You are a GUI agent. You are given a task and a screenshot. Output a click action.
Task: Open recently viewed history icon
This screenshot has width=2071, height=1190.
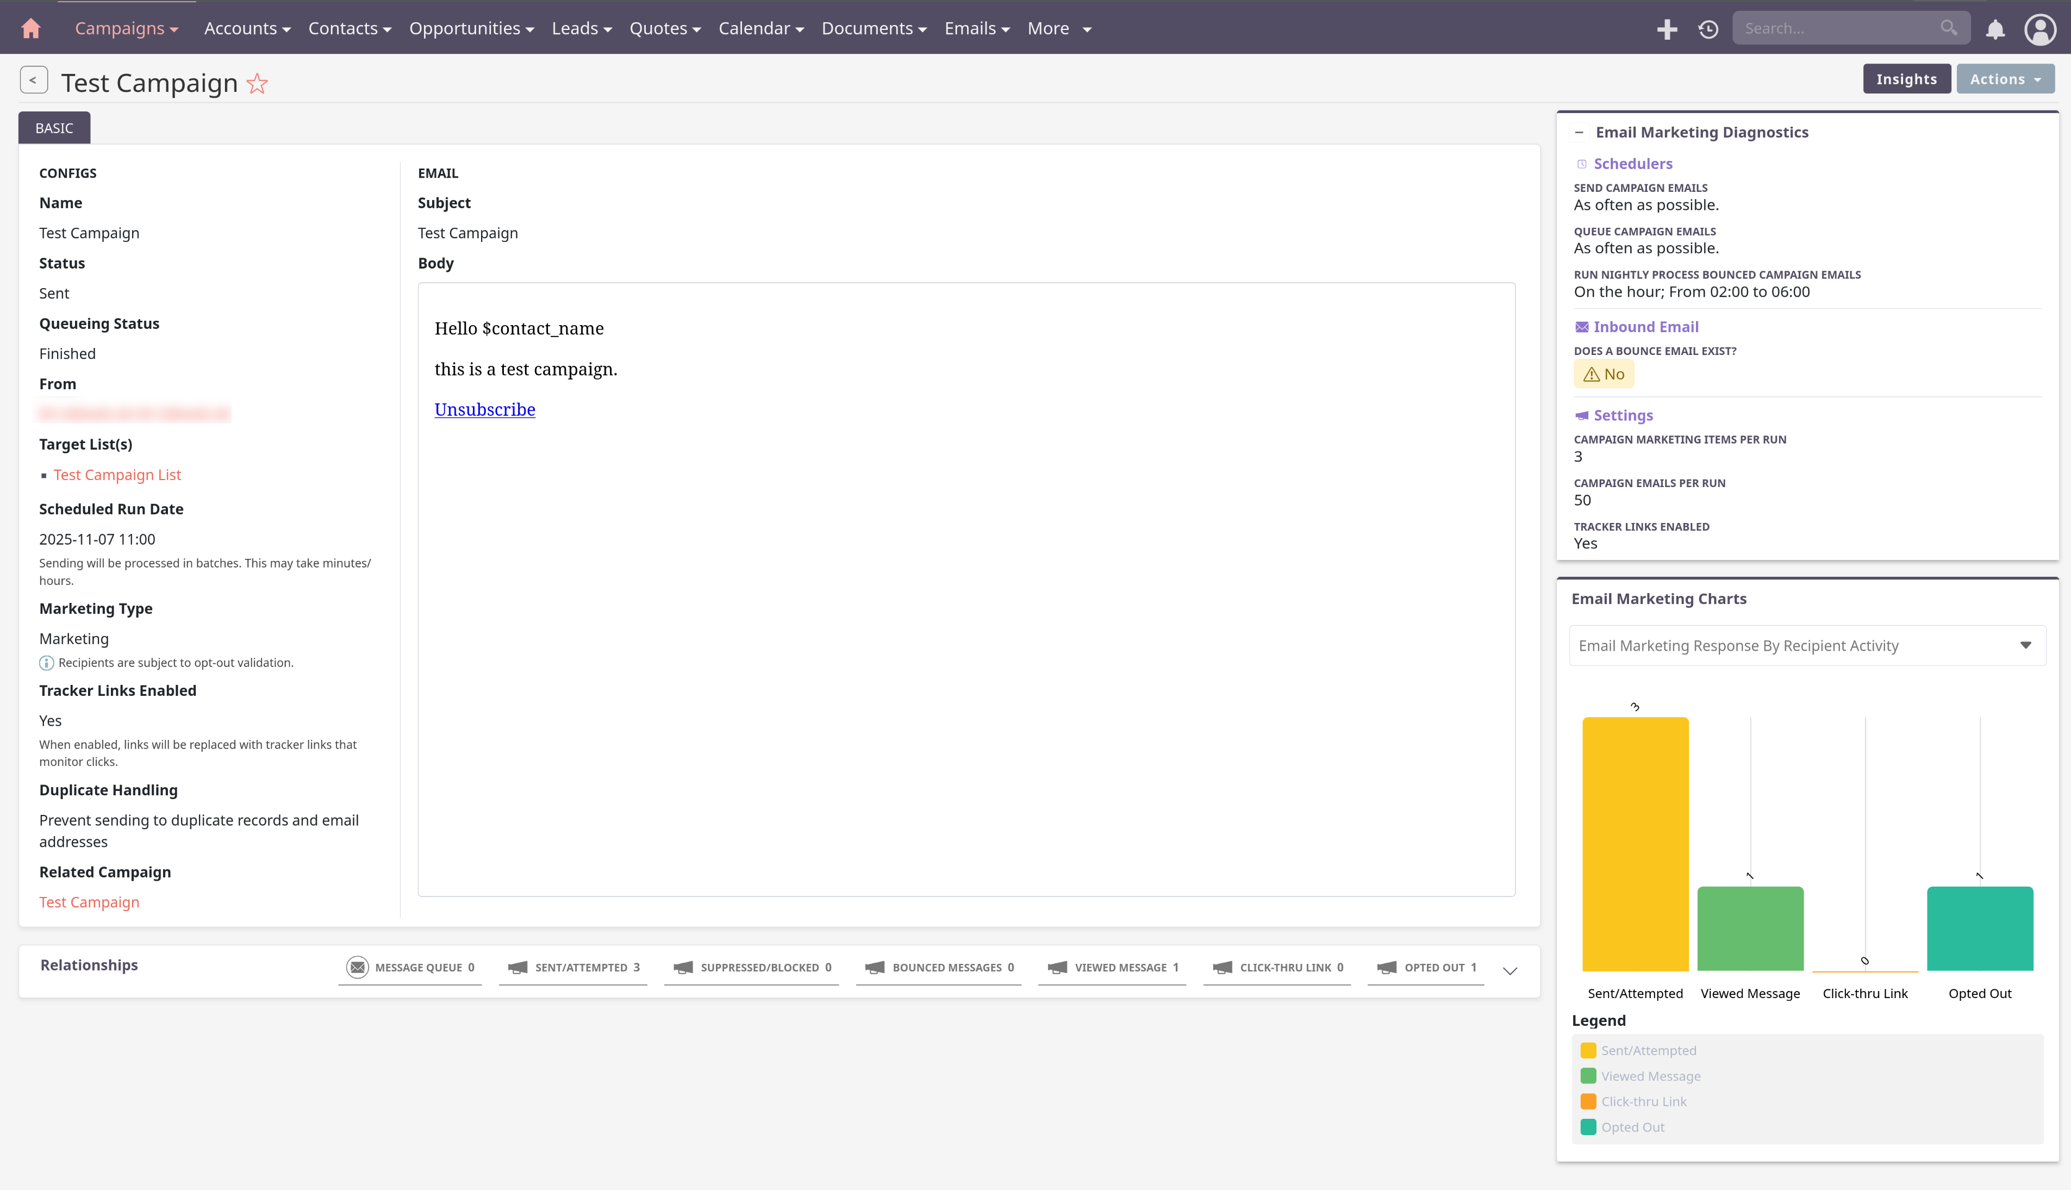(1708, 29)
